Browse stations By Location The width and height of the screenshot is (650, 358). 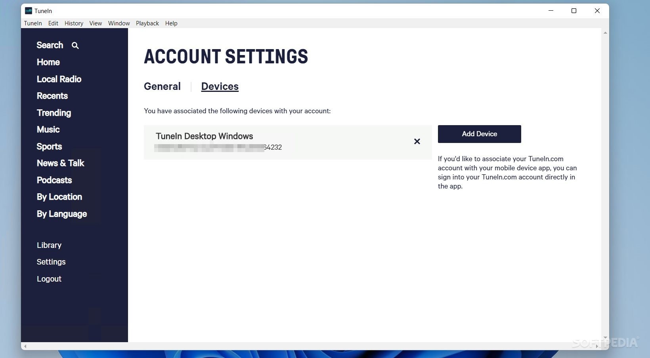(59, 197)
